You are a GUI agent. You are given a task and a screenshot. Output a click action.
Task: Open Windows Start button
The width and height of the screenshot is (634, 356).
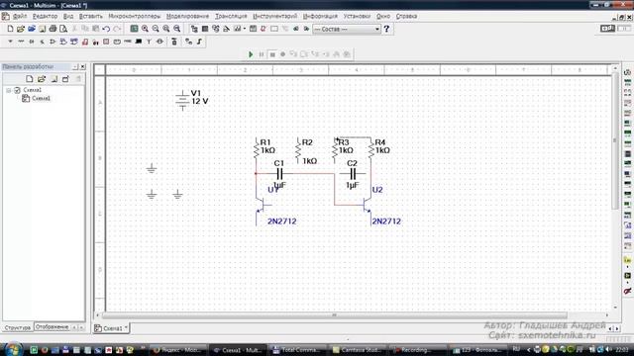point(13,349)
